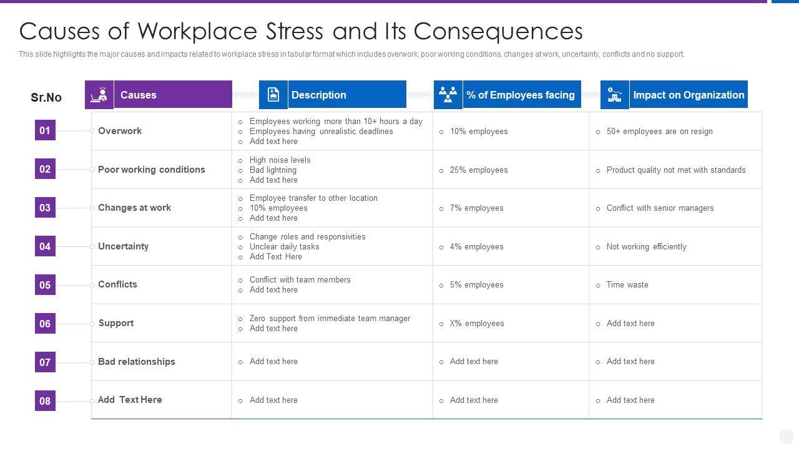The height and width of the screenshot is (449, 799).
Task: Click the Impact on Organization header
Action: (689, 95)
